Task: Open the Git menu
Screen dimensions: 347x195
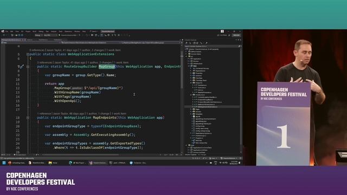Action: tap(22, 31)
